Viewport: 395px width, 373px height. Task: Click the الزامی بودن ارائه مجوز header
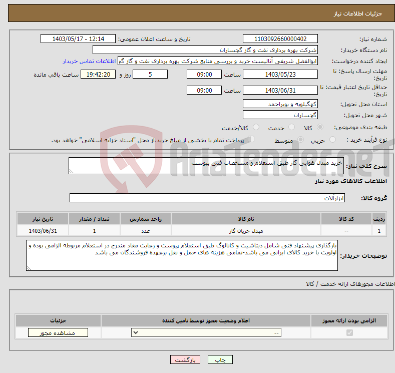(x=349, y=320)
